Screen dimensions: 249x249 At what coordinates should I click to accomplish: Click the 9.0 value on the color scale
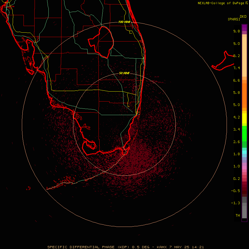point(237,43)
